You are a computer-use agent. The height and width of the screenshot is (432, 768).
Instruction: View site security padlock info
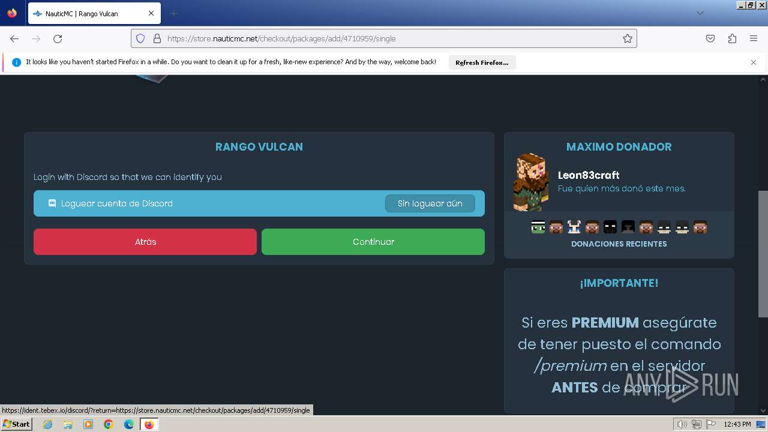(x=157, y=38)
